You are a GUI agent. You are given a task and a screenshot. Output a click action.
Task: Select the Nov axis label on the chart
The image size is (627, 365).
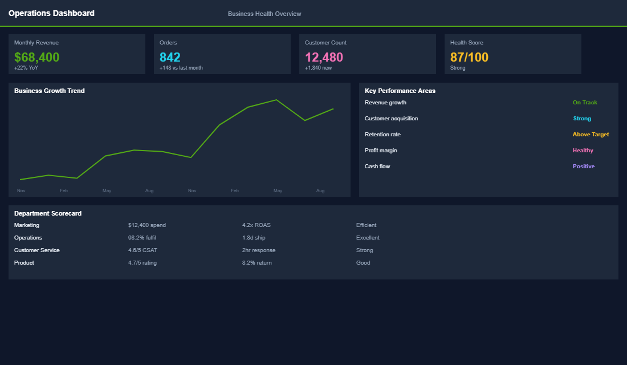point(21,190)
